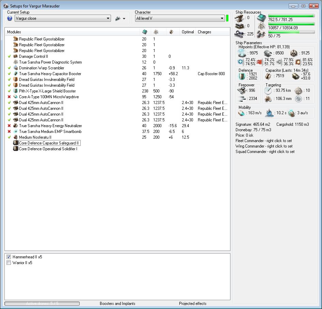Click 'Price: 0 isk' text
This screenshot has width=322, height=309.
pos(244,135)
